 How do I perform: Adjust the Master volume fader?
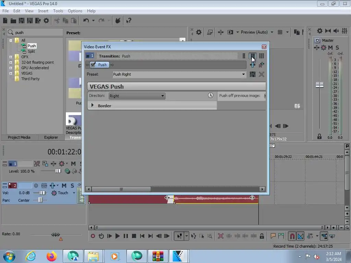click(319, 85)
